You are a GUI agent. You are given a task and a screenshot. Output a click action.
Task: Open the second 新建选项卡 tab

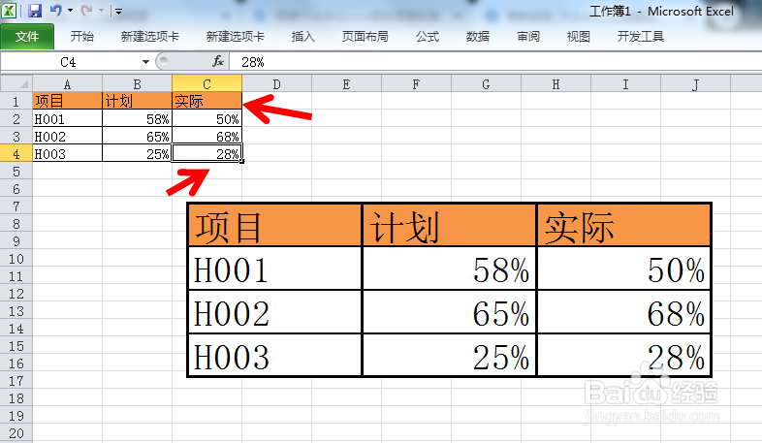[236, 37]
